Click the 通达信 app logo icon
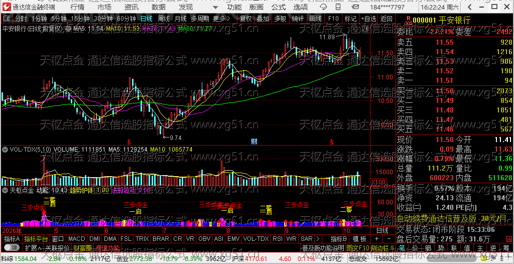The width and height of the screenshot is (514, 264). pyautogui.click(x=7, y=7)
